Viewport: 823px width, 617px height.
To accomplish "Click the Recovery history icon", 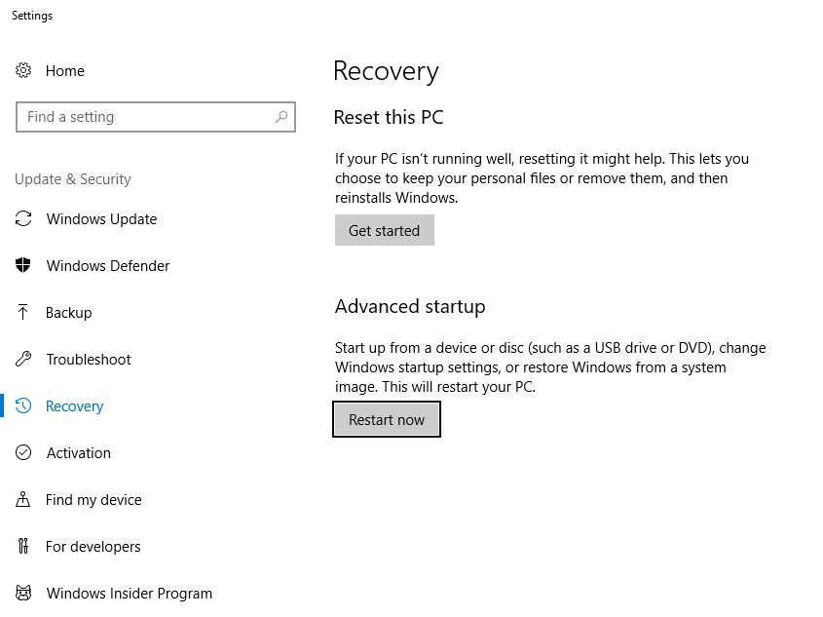I will [x=23, y=406].
